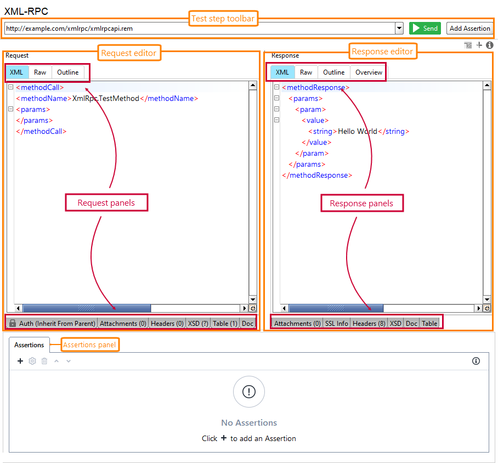Image resolution: width=498 pixels, height=463 pixels.
Task: Open the Request Headers (0) panel
Action: click(x=167, y=323)
